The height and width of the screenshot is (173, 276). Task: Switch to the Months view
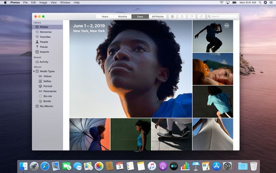pyautogui.click(x=122, y=17)
